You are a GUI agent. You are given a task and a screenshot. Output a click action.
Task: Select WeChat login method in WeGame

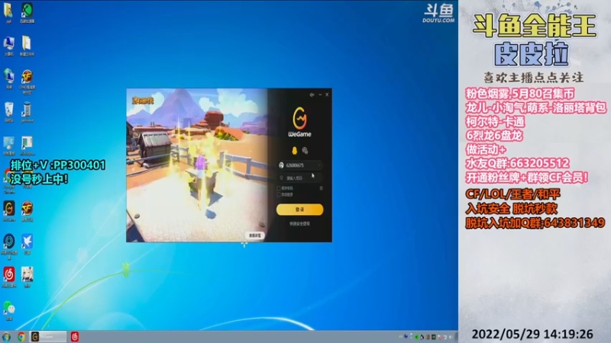[x=305, y=150]
